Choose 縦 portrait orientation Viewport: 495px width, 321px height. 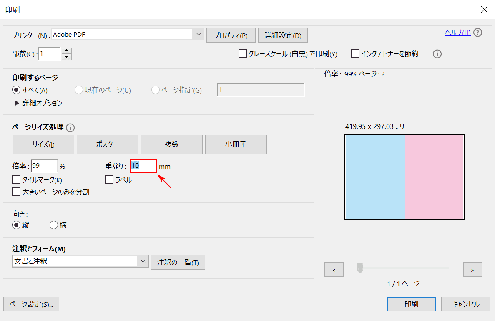(x=16, y=225)
